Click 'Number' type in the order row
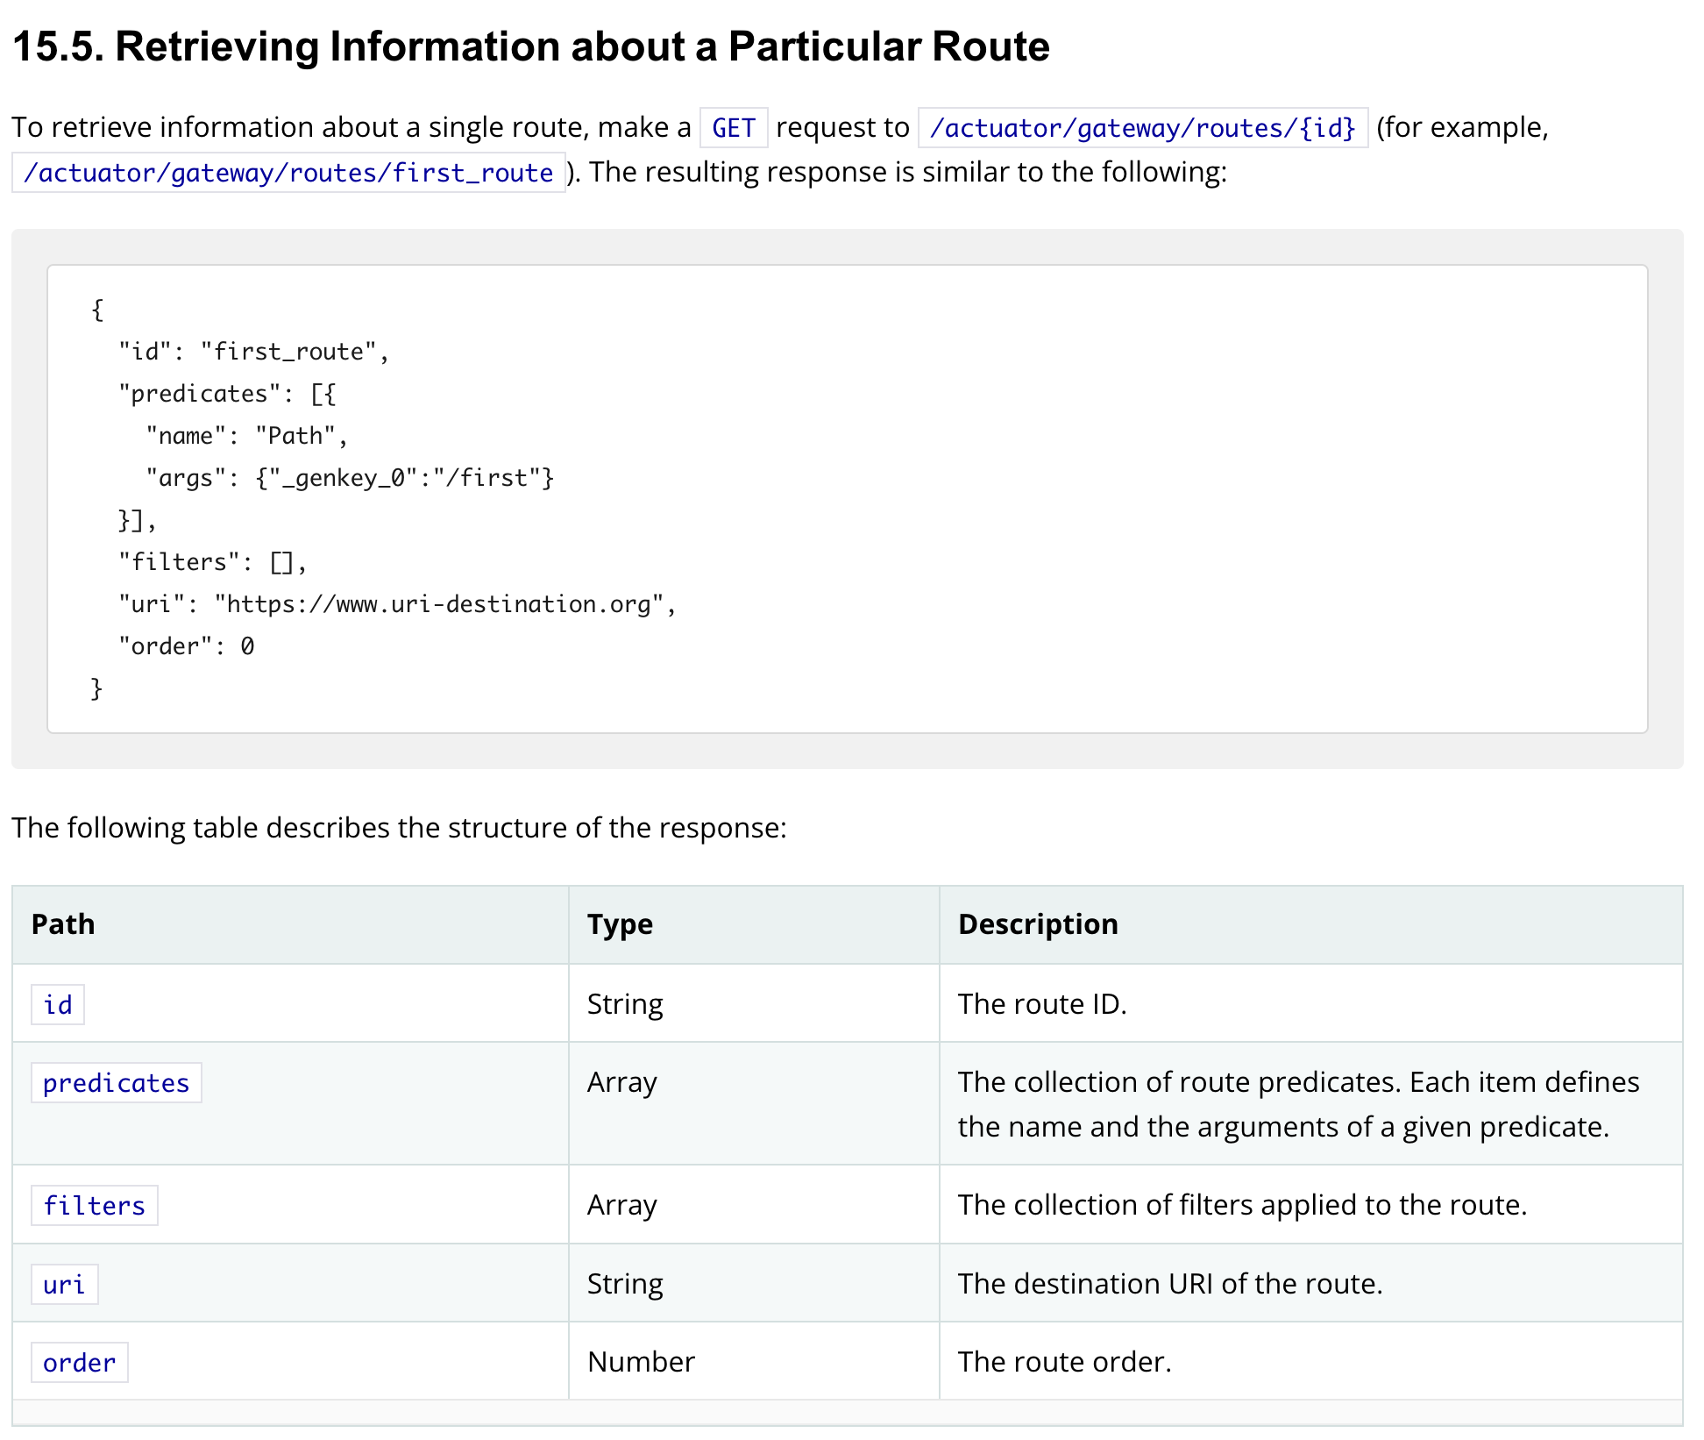The width and height of the screenshot is (1704, 1440). click(641, 1362)
